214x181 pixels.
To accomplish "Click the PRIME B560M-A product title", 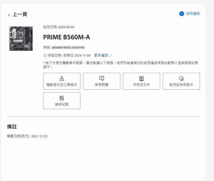I will (x=67, y=37).
